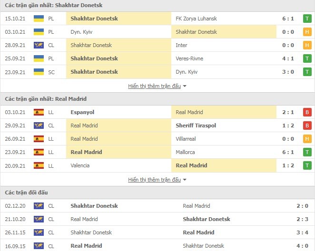
Task: Click the Ukraine flag on 15.10.21 row
Action: click(39, 19)
